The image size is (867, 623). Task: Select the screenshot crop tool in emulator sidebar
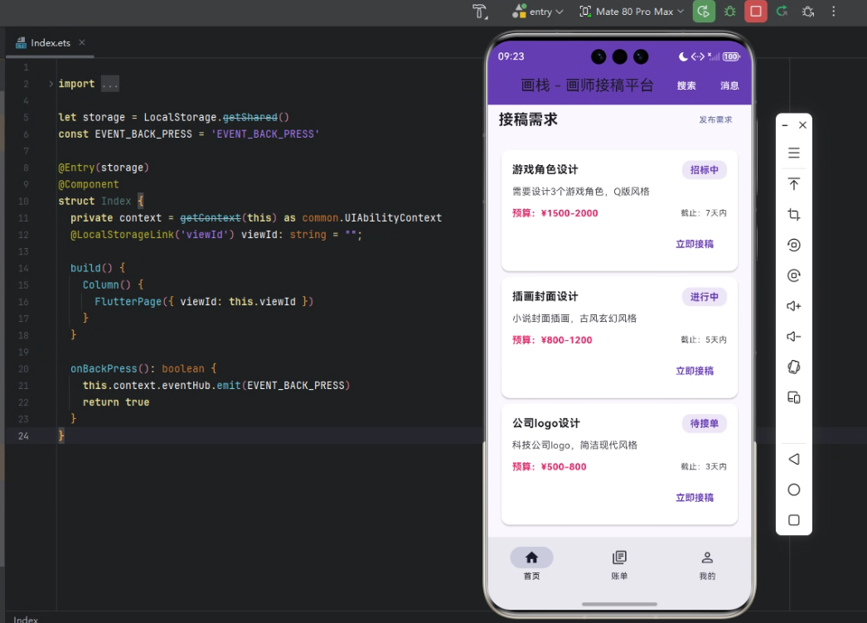pos(793,214)
